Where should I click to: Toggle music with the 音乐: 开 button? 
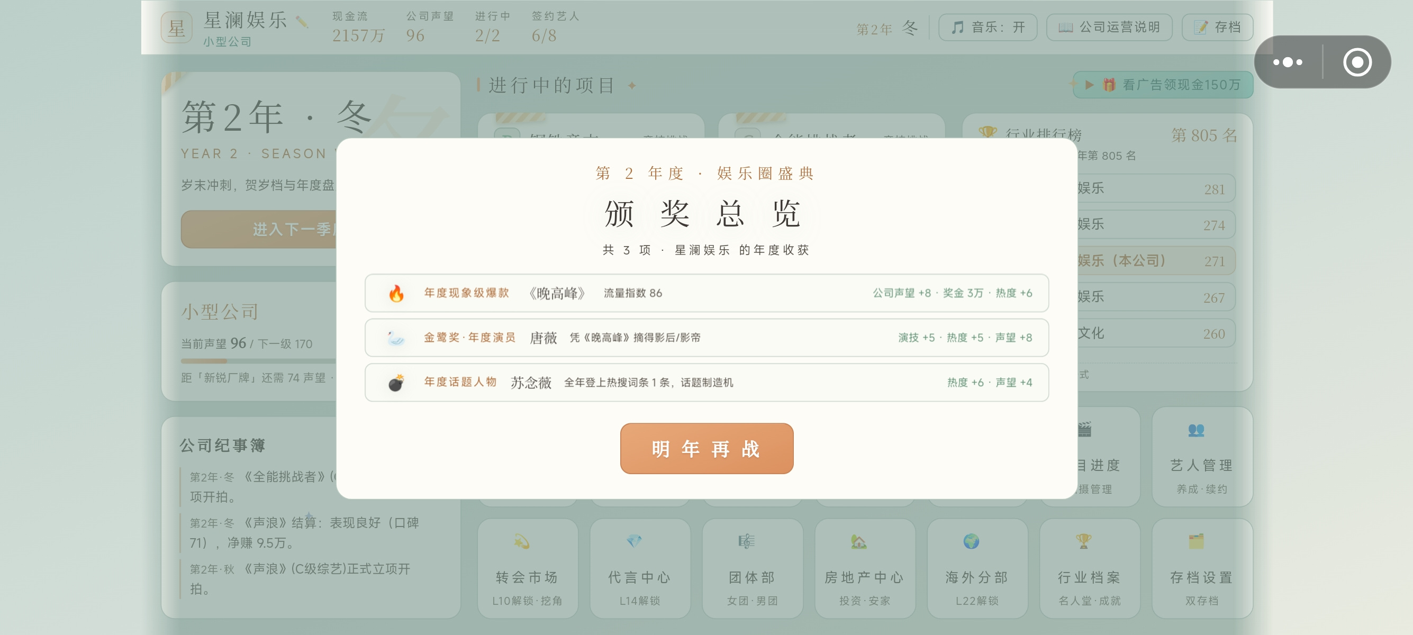click(x=988, y=28)
